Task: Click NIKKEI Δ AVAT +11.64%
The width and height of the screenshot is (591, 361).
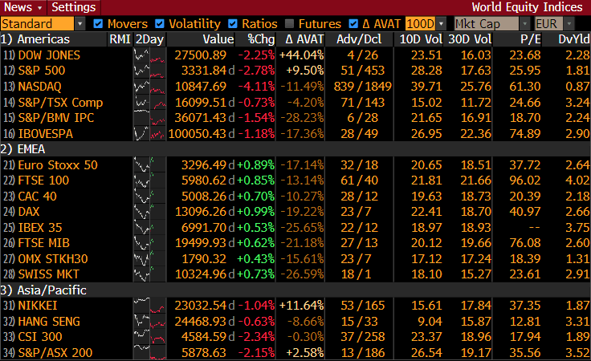Action: coord(302,306)
